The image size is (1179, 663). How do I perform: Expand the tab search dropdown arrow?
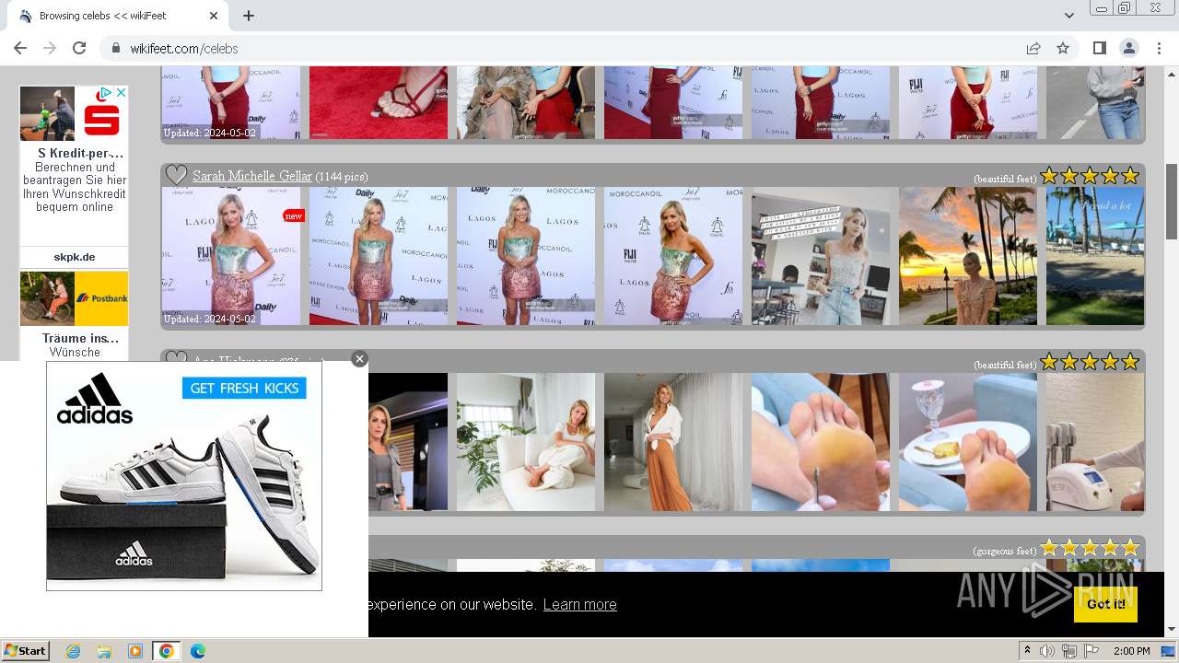tap(1068, 16)
